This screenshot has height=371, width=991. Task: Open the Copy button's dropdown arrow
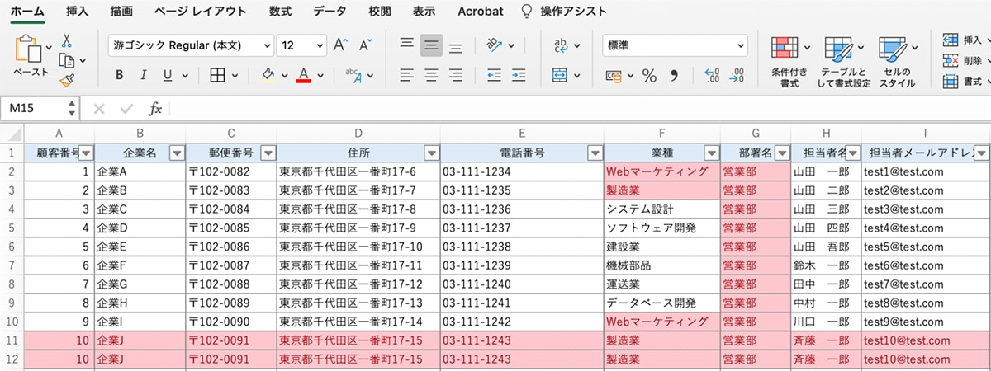coord(83,61)
